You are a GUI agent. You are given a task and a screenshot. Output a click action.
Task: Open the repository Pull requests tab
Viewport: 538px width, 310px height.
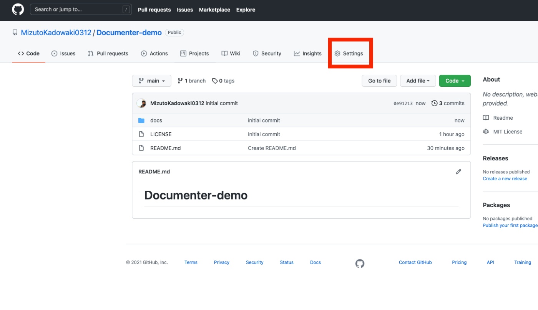tap(108, 53)
